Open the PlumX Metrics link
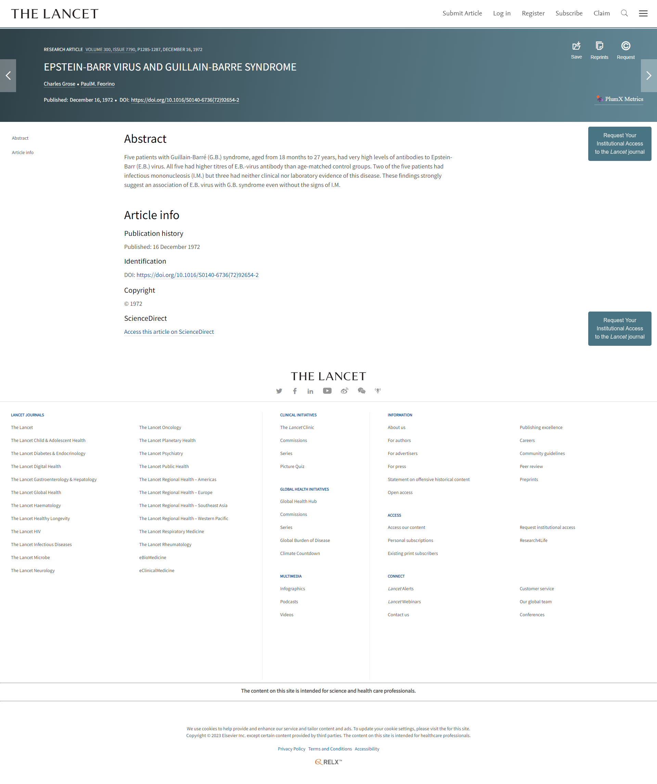This screenshot has width=657, height=784. click(x=619, y=99)
